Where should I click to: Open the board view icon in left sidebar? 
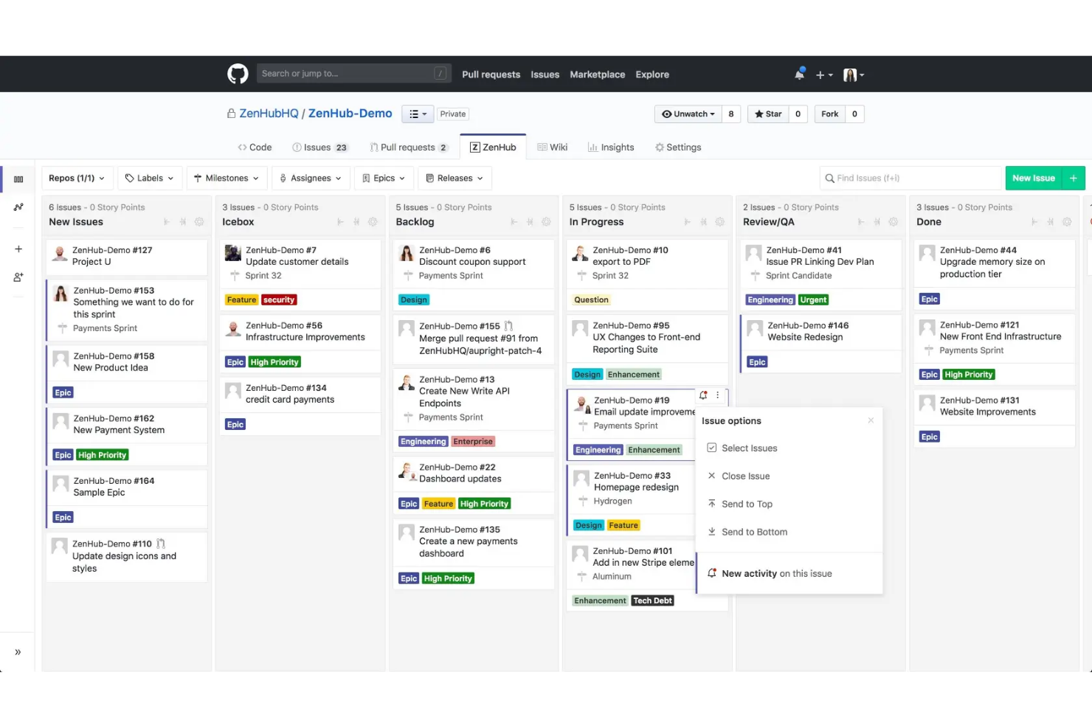click(18, 179)
